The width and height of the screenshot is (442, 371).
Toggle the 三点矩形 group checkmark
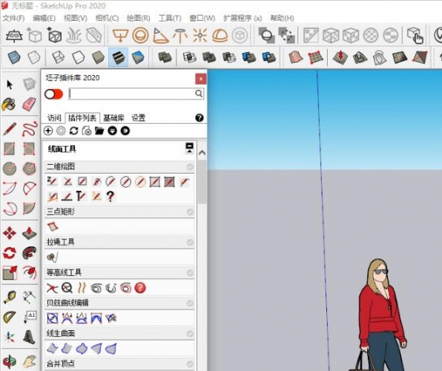(x=190, y=212)
